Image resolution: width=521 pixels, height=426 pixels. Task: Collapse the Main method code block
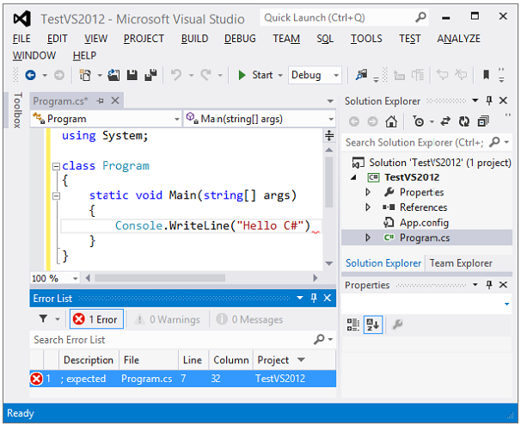tap(57, 195)
